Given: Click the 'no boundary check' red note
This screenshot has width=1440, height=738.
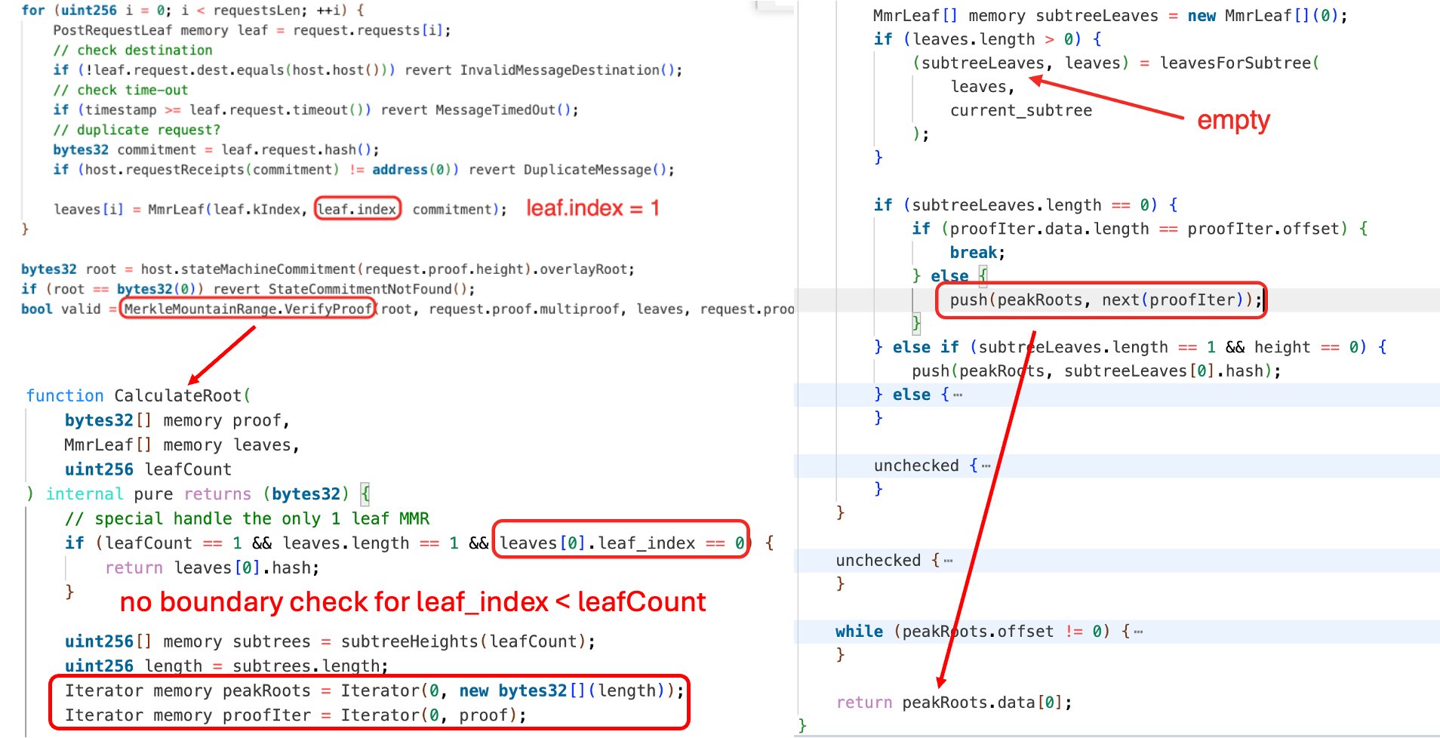Looking at the screenshot, I should [412, 601].
